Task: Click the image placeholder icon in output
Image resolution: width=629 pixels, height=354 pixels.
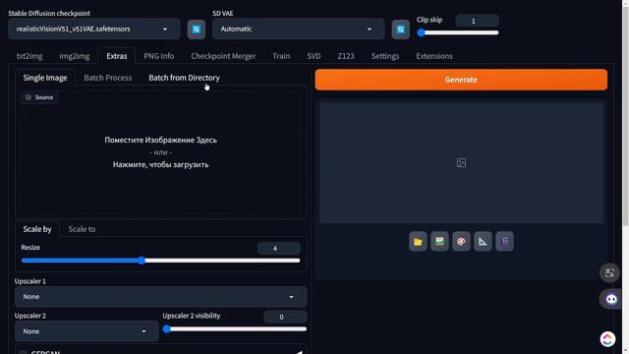Action: [x=461, y=162]
